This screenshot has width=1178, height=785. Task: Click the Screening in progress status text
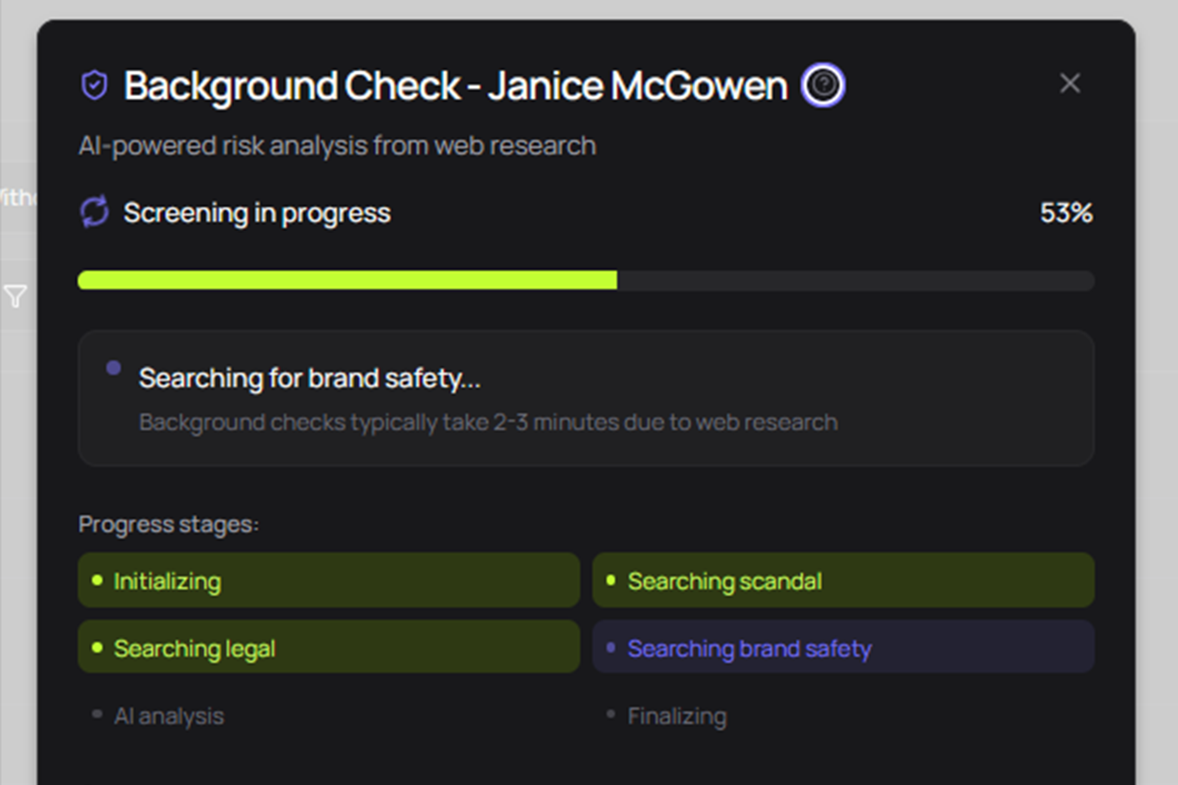click(257, 212)
